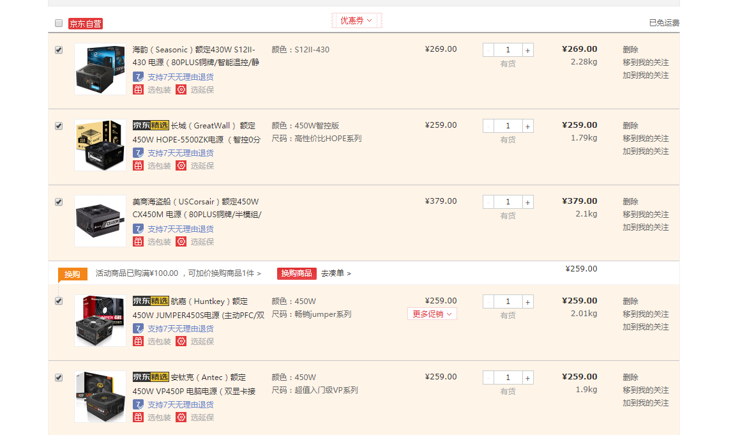Increase quantity of the Corsair CX450M
This screenshot has width=733, height=435.
click(528, 202)
